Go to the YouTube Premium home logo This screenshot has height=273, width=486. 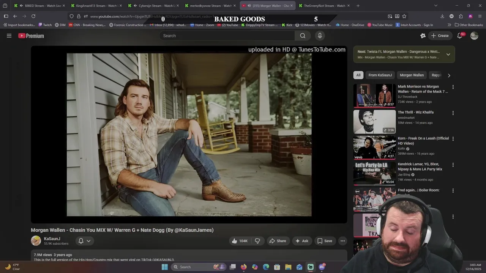pyautogui.click(x=31, y=36)
